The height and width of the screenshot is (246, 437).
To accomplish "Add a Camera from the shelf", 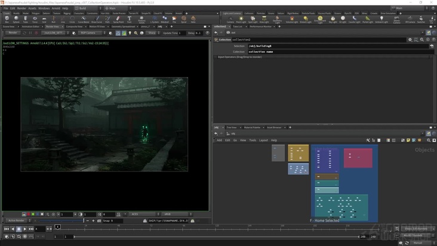I will [x=230, y=20].
